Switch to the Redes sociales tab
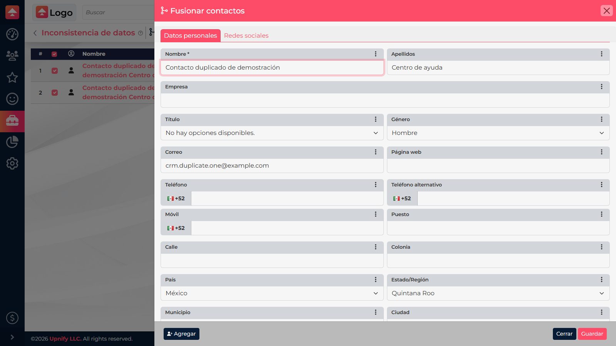The image size is (616, 346). coord(246,35)
